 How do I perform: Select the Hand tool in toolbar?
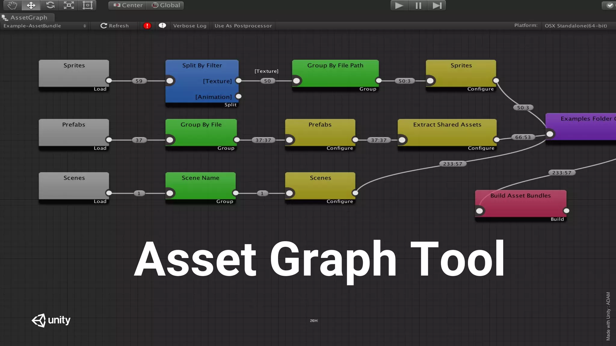coord(12,5)
